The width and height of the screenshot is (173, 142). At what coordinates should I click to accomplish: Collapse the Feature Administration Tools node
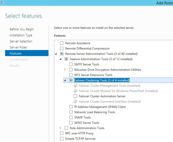61,59
